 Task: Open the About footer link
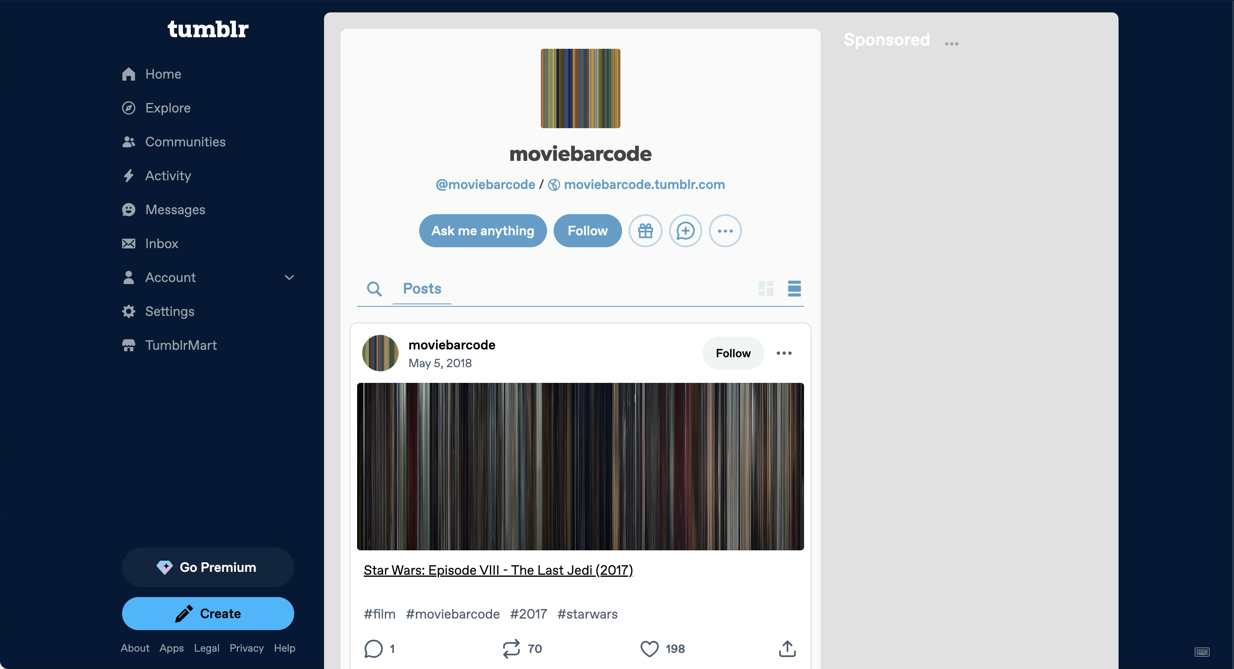135,648
